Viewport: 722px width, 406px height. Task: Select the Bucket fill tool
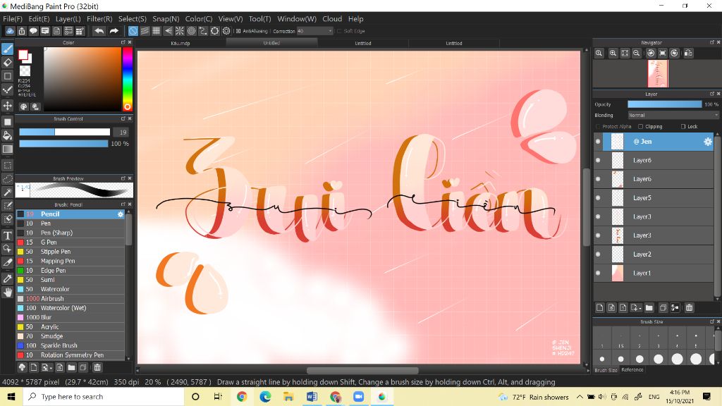(x=7, y=135)
